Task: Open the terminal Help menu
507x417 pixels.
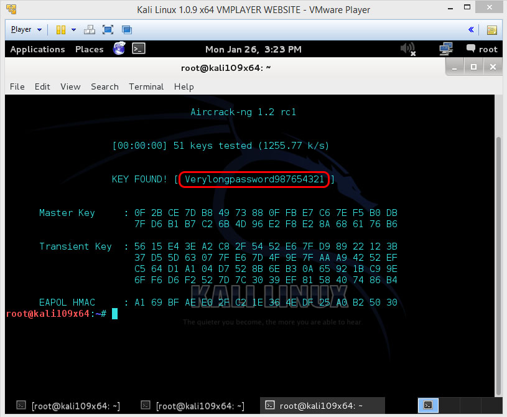Action: [184, 87]
